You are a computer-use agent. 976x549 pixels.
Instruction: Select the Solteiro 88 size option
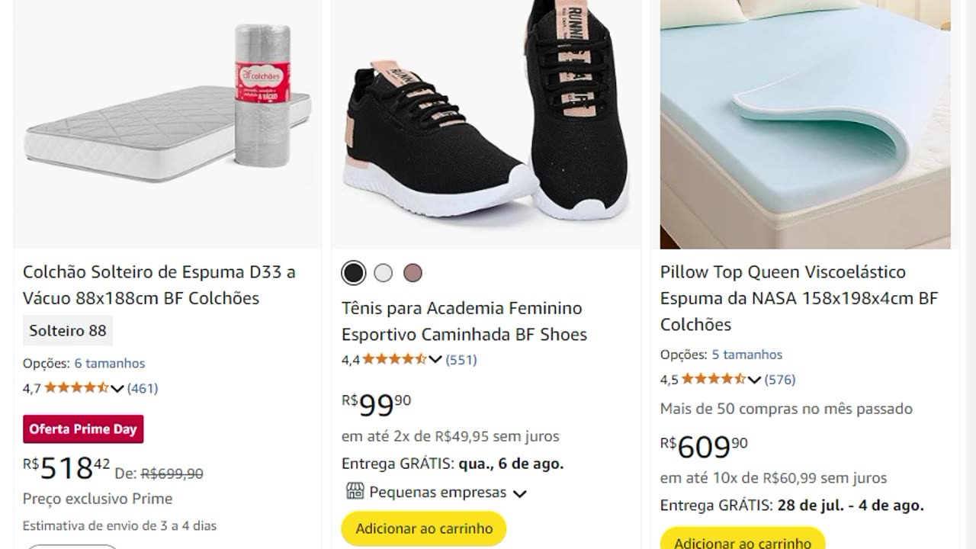(68, 330)
